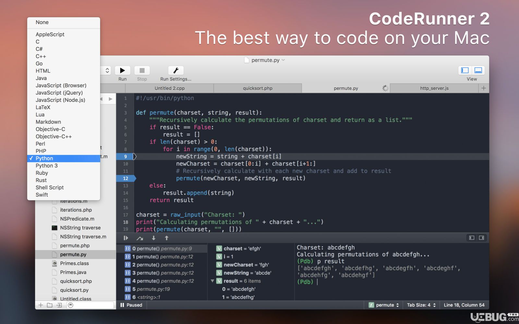Image resolution: width=519 pixels, height=324 pixels.
Task: Click the navigate forward arrow above editor
Action: [111, 99]
